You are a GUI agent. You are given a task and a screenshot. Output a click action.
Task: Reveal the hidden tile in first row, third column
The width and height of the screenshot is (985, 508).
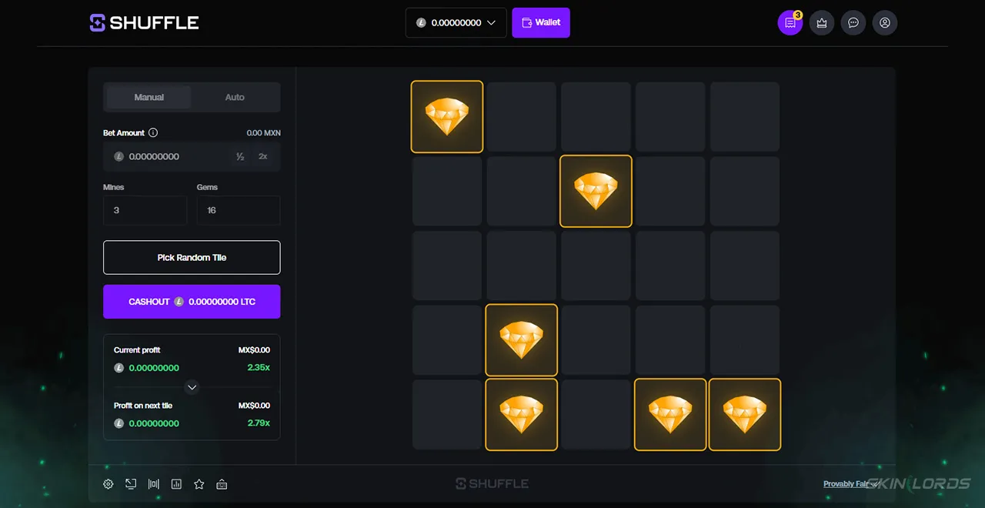596,117
